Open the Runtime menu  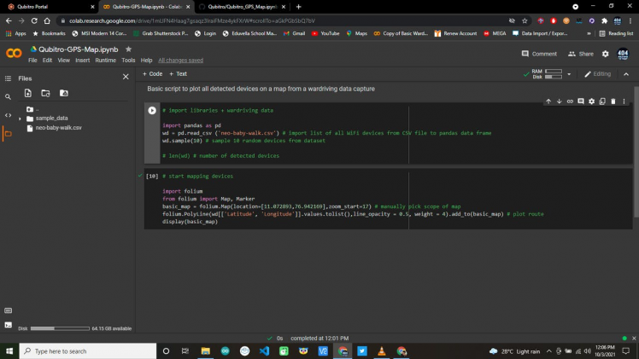pyautogui.click(x=105, y=61)
